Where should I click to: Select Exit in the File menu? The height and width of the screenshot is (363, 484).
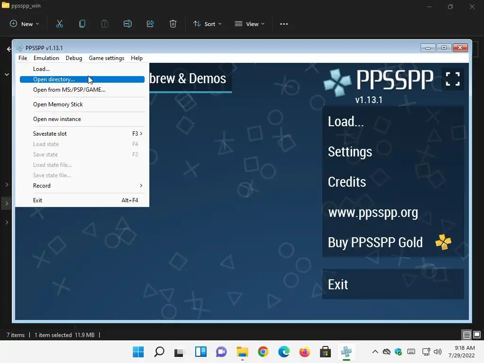(82, 200)
